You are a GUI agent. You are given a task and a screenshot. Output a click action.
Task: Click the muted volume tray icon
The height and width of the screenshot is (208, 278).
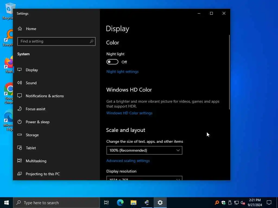pos(243,203)
